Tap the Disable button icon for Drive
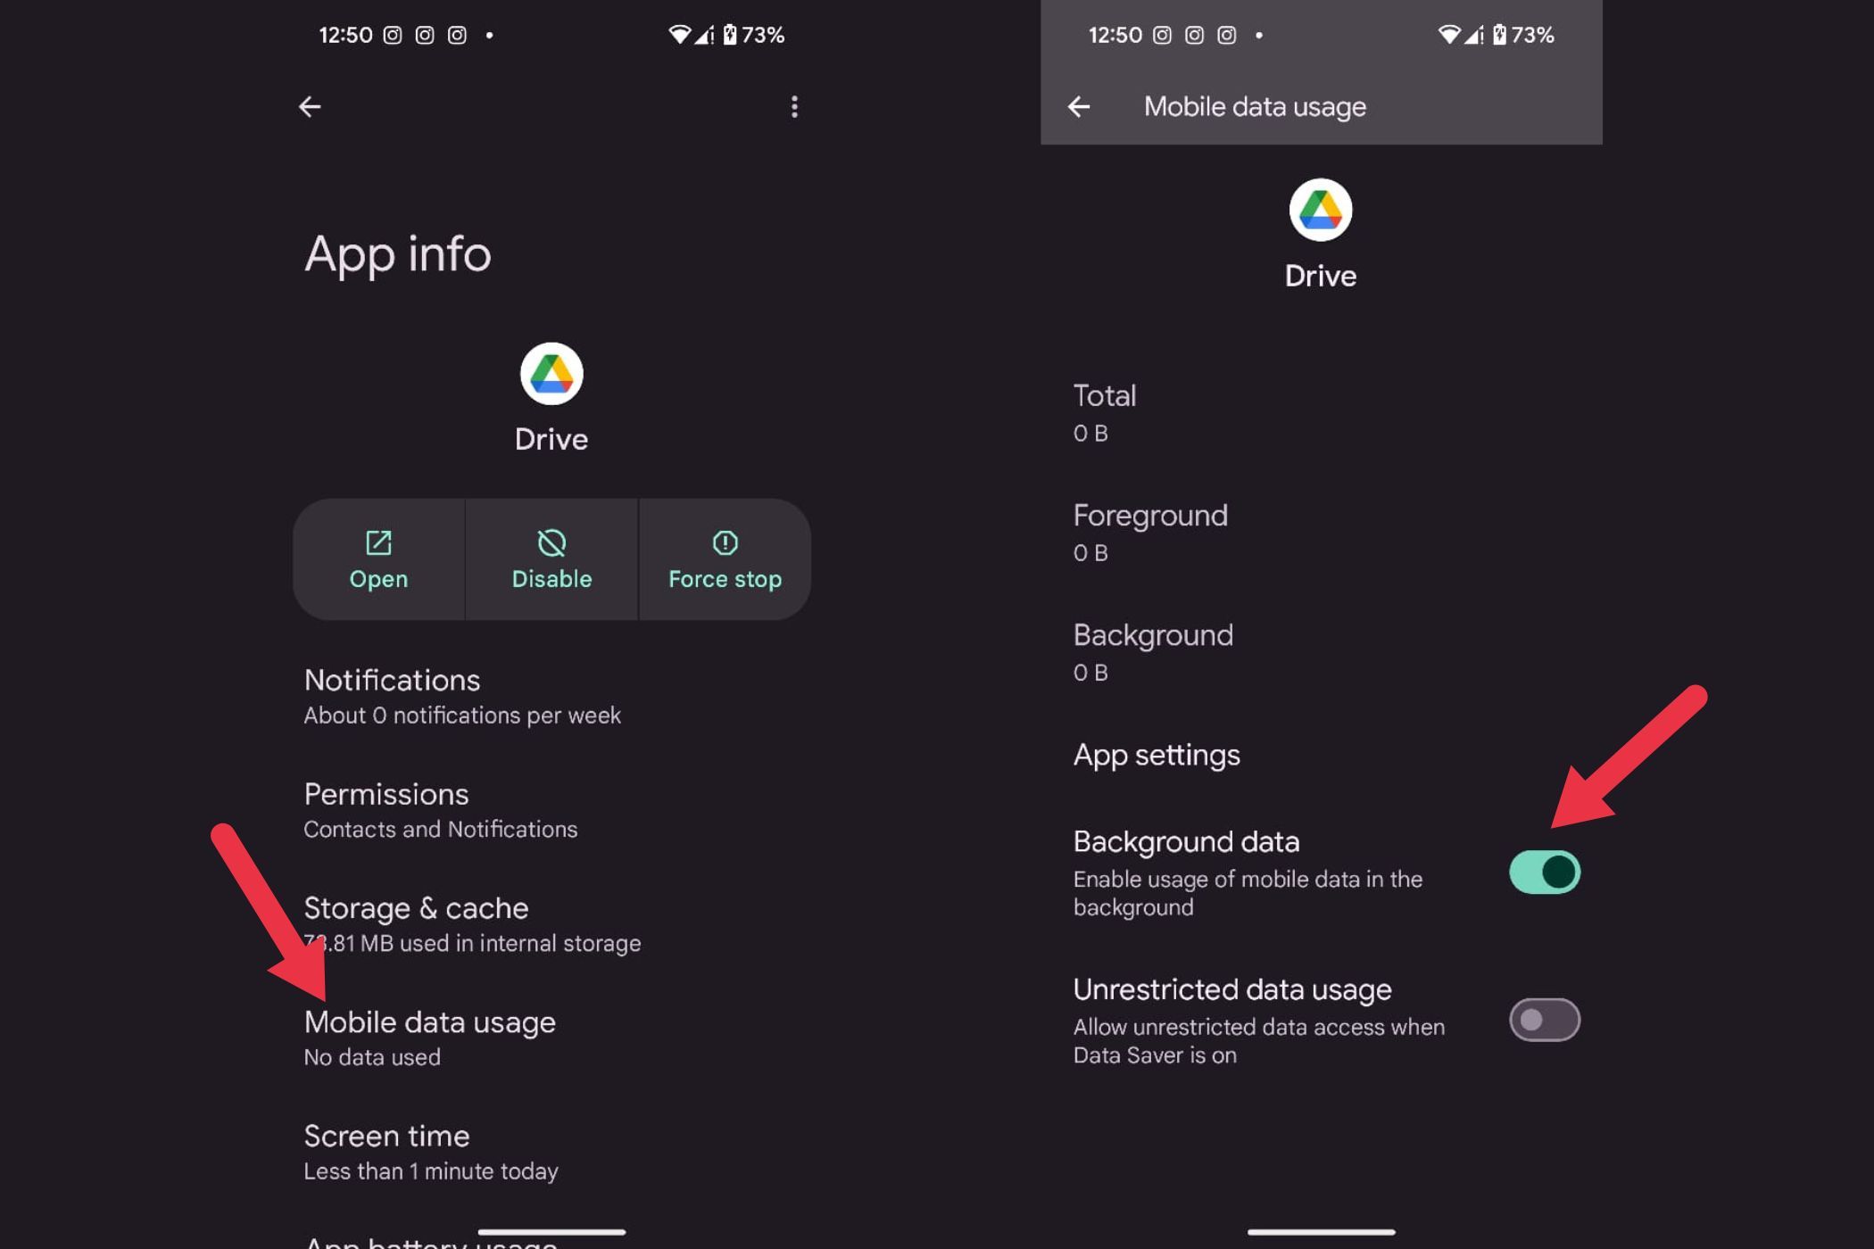This screenshot has width=1874, height=1249. (551, 542)
